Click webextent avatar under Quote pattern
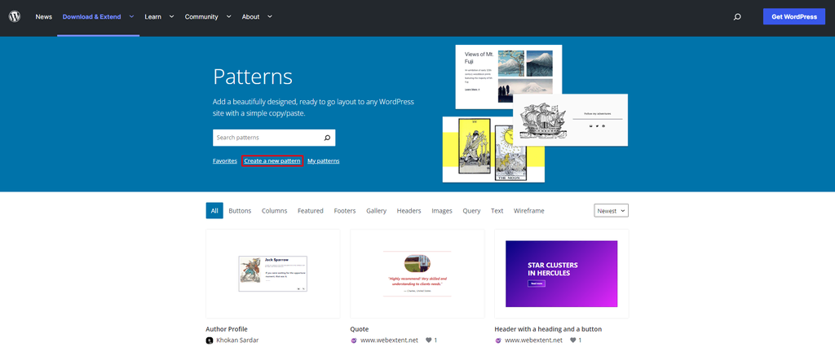Screen dimensions: 835x356 click(x=354, y=340)
